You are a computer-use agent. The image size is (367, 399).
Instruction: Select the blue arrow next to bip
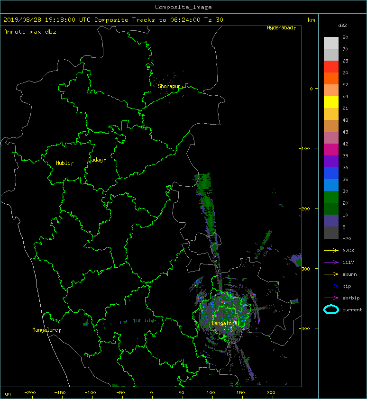click(x=331, y=286)
